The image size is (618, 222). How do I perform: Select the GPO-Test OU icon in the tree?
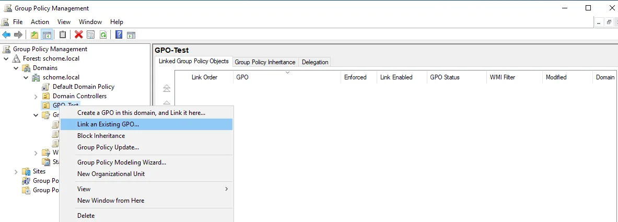pos(46,106)
